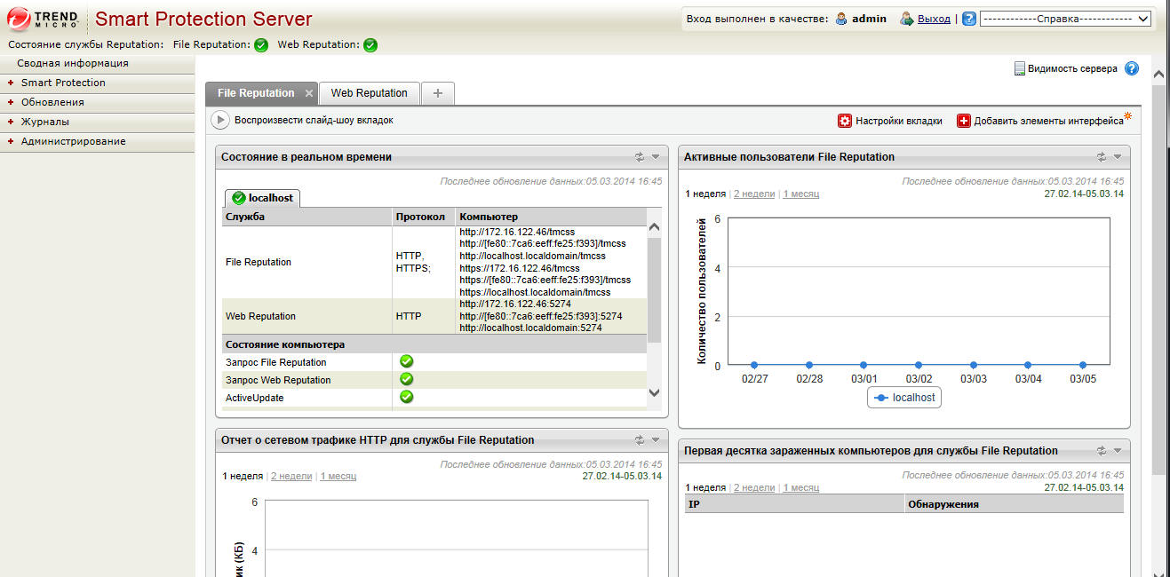Click the add interface elements plus icon
This screenshot has width=1170, height=577.
(963, 121)
